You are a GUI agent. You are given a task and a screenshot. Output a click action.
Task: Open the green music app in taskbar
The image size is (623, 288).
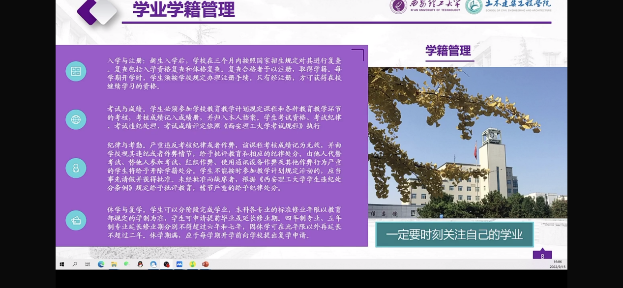click(192, 264)
